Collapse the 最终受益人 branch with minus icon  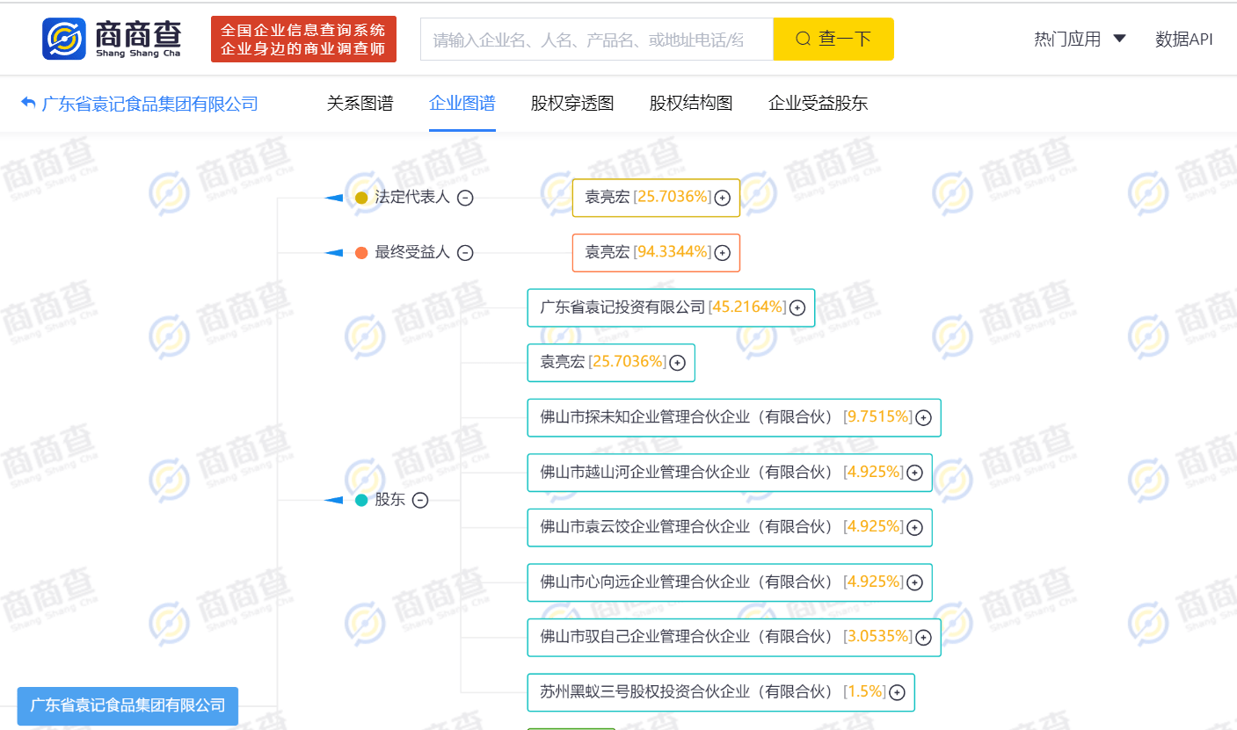click(x=465, y=253)
